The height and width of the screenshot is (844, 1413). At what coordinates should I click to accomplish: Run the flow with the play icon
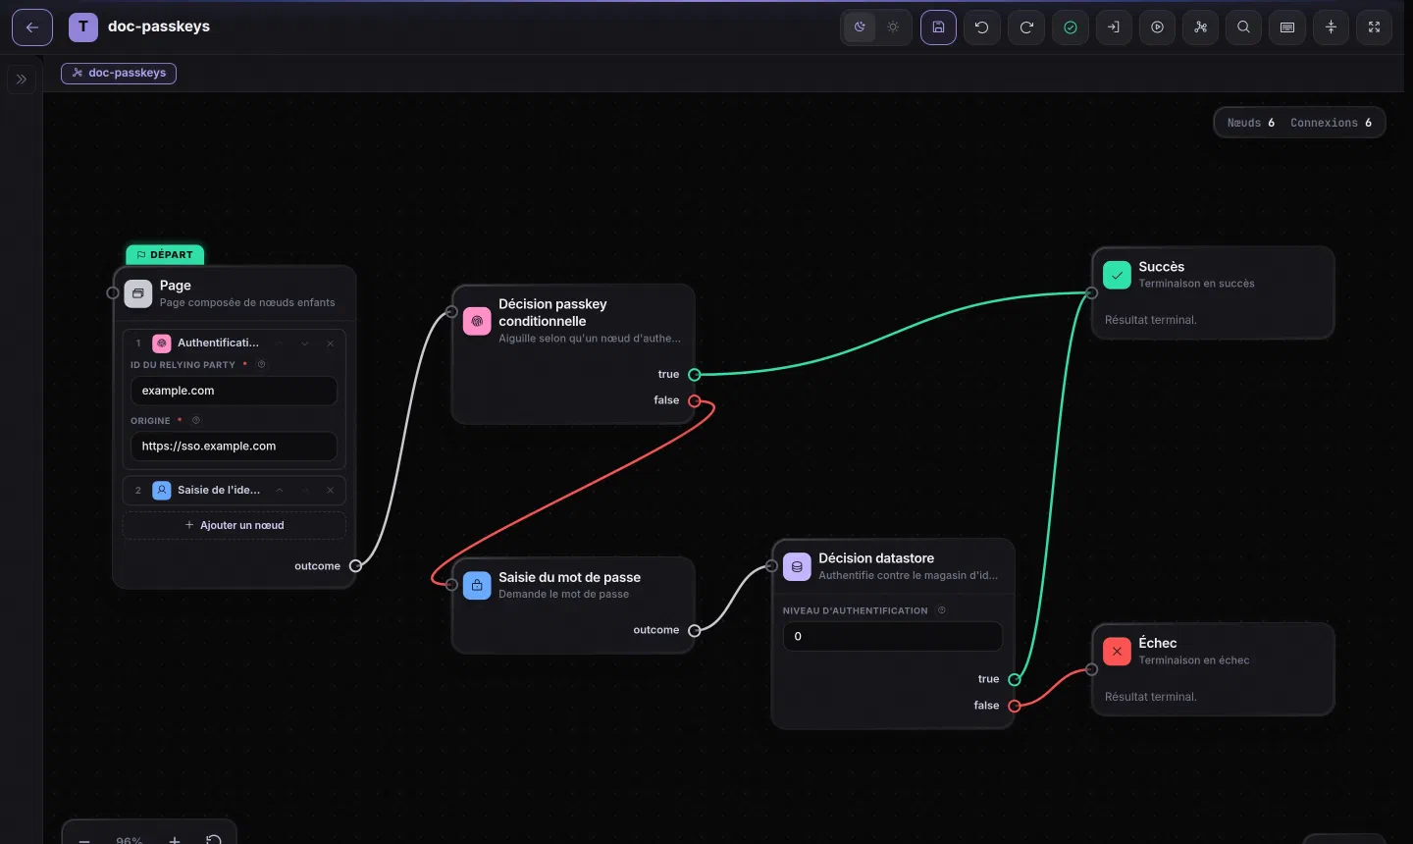[x=1158, y=27]
